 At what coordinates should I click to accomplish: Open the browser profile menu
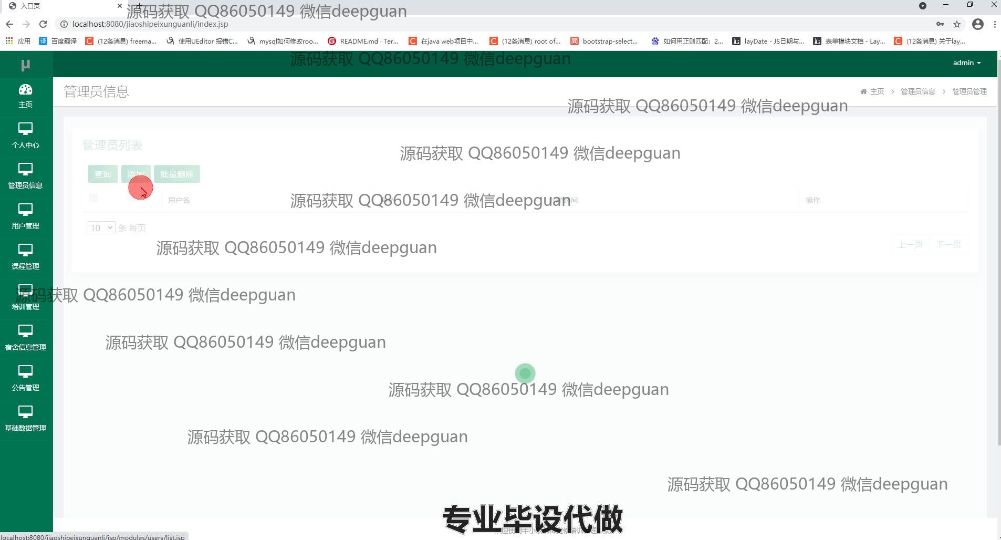[977, 24]
